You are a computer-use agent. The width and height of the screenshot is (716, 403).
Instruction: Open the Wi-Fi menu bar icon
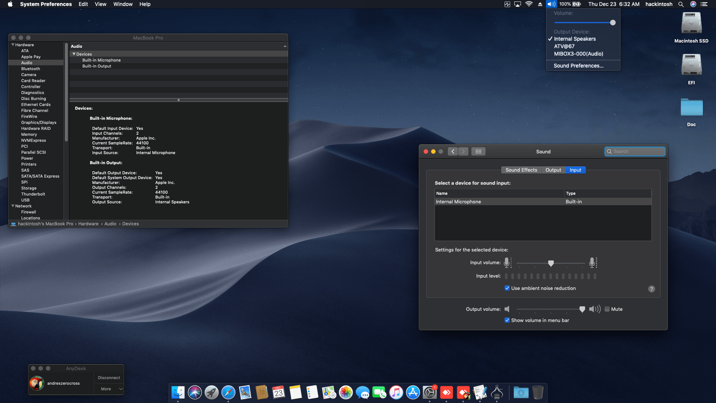[x=529, y=4]
